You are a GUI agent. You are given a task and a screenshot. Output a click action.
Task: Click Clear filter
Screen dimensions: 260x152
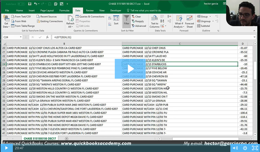tap(136, 17)
